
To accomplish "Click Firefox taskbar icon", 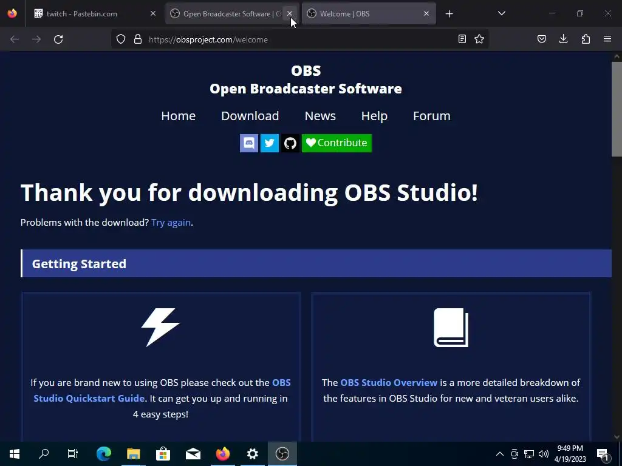I will coord(223,454).
